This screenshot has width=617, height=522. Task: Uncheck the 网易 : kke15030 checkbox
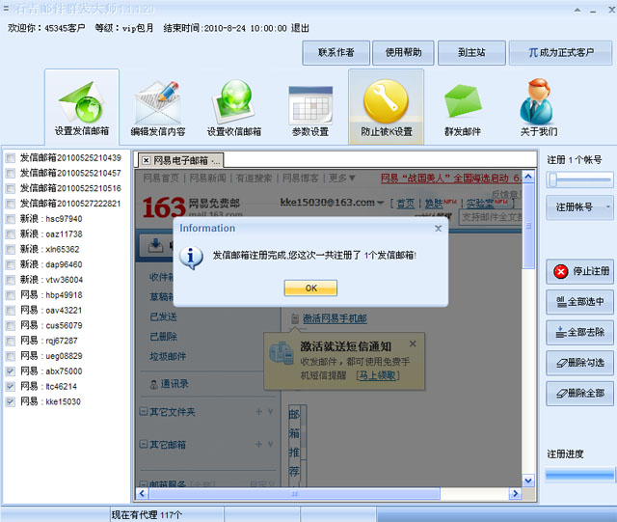11,401
